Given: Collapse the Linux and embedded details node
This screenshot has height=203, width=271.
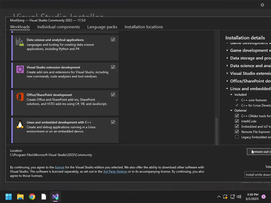Looking at the screenshot, I should click(x=227, y=89).
